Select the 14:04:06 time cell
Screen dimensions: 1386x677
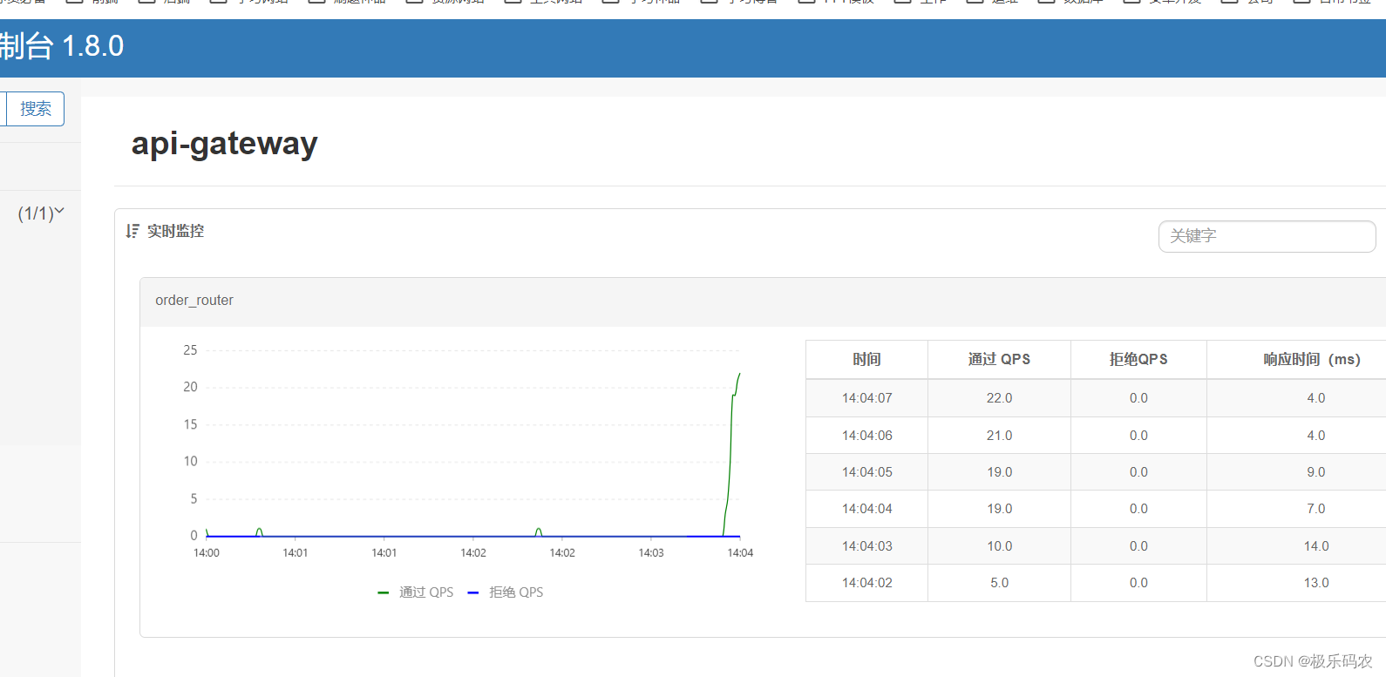coord(866,436)
